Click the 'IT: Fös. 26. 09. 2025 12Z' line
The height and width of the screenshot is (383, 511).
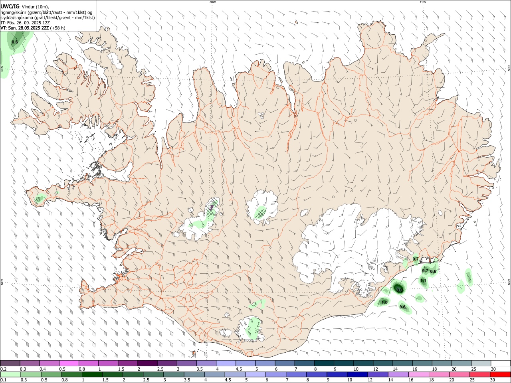(x=25, y=23)
